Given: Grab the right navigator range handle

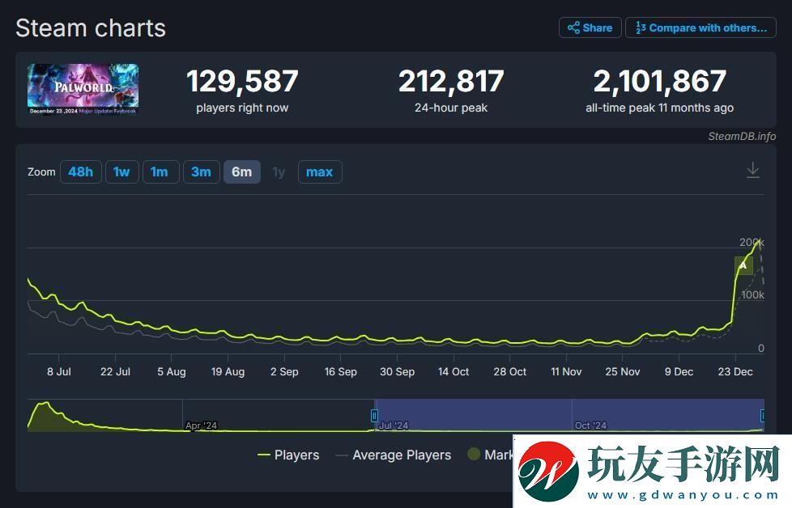Looking at the screenshot, I should [762, 415].
